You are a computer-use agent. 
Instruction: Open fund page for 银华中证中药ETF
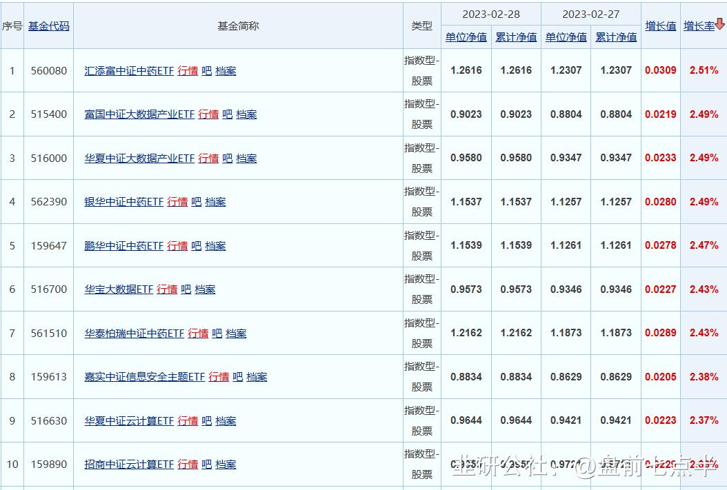point(126,201)
